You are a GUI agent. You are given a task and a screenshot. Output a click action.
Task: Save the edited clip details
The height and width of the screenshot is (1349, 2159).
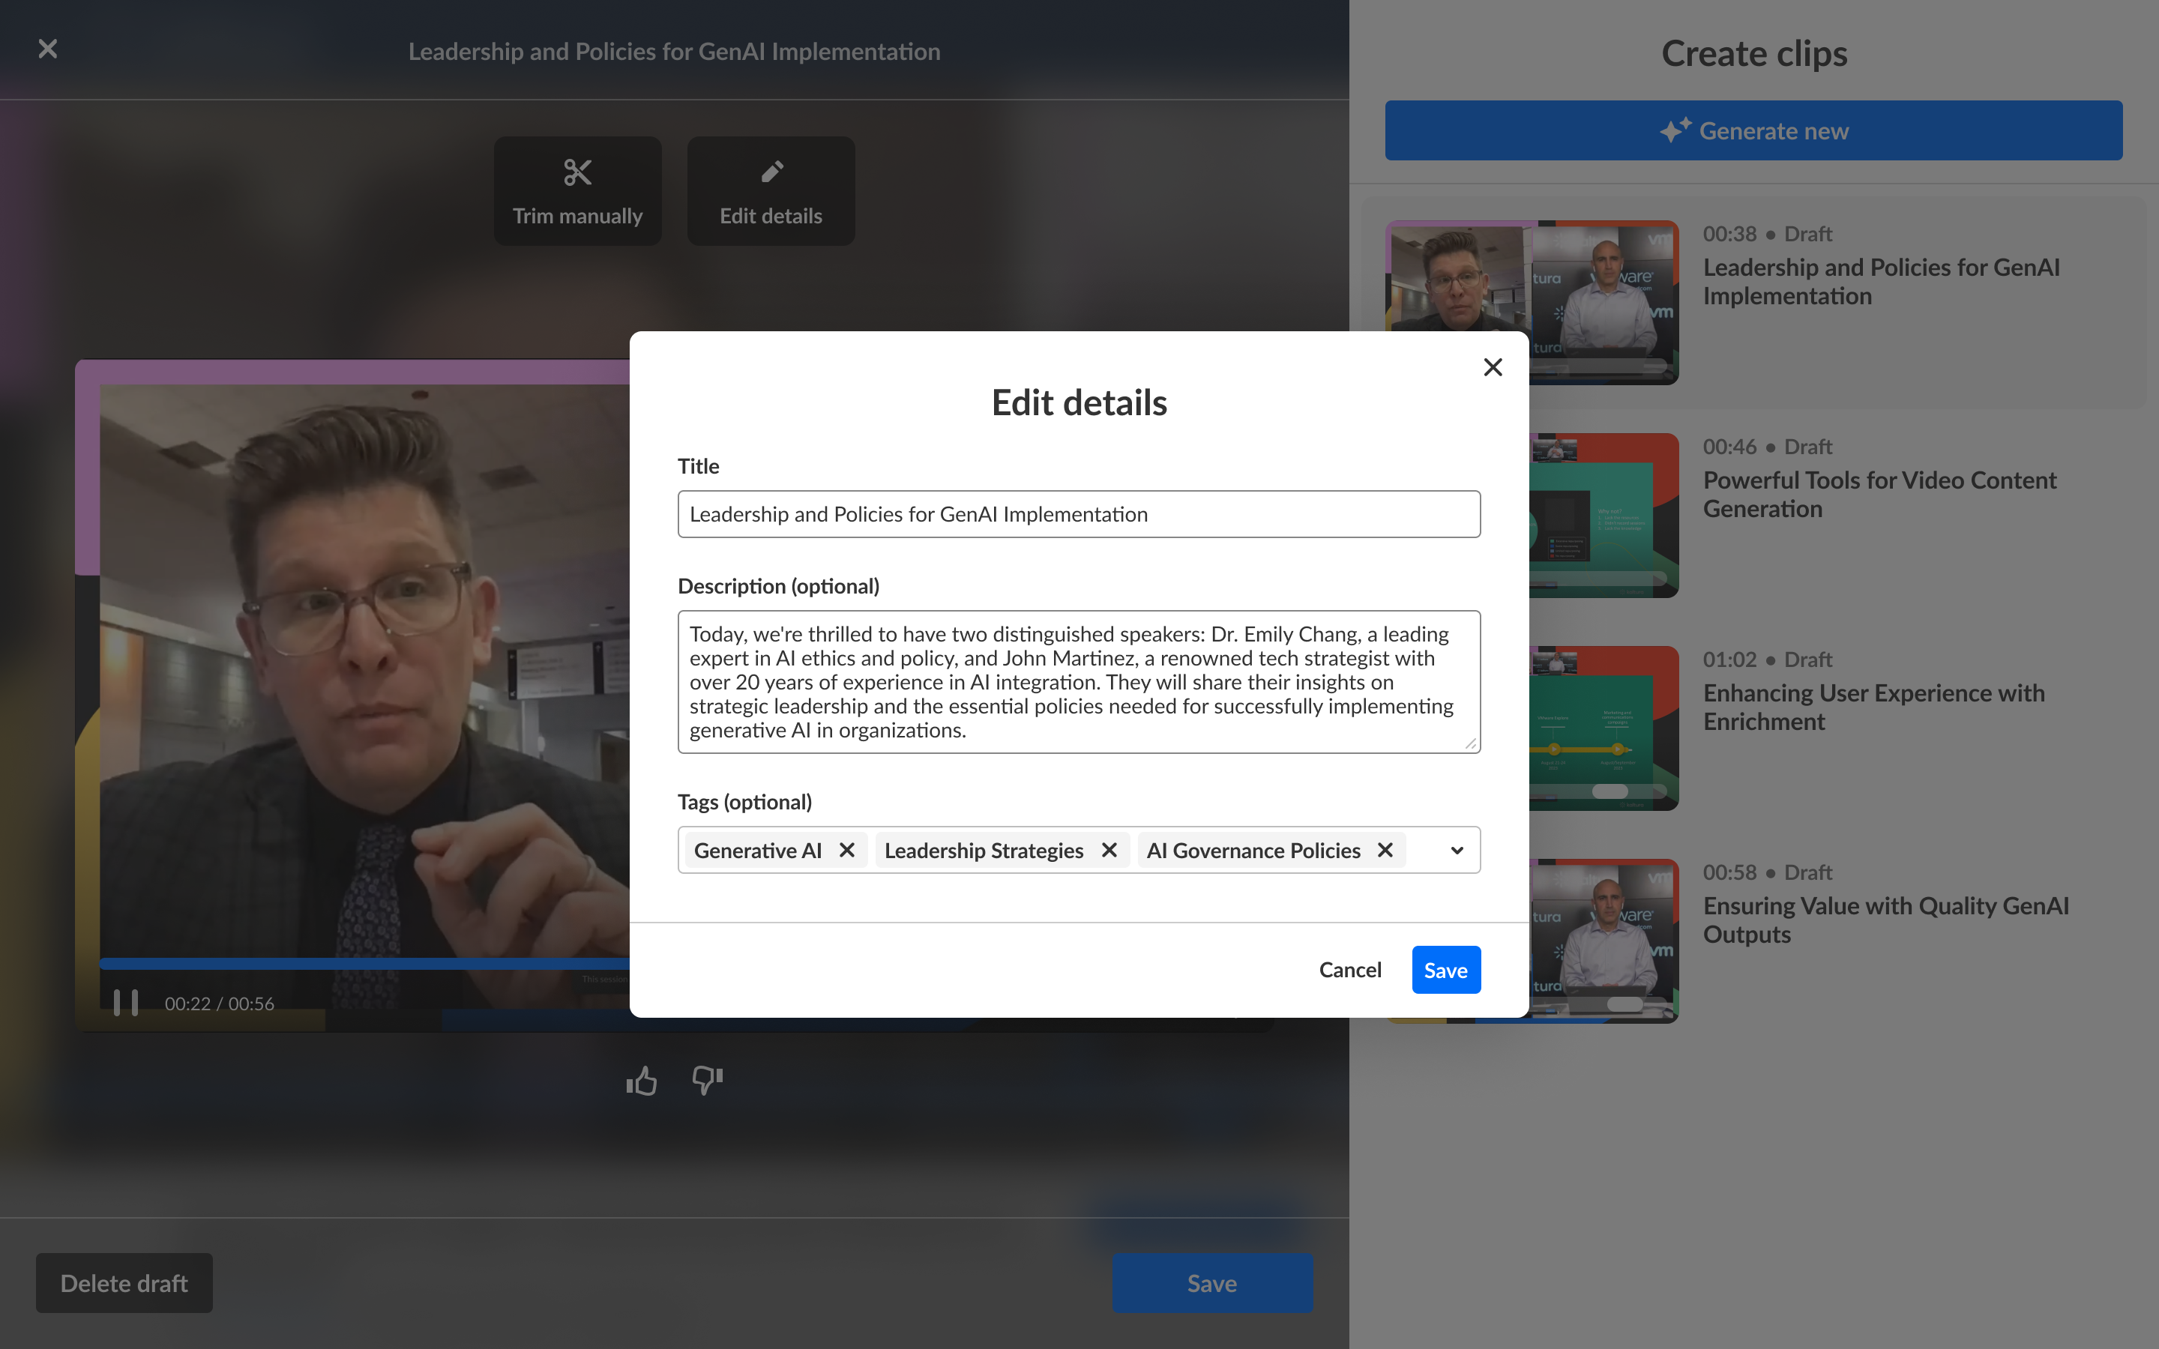1445,970
